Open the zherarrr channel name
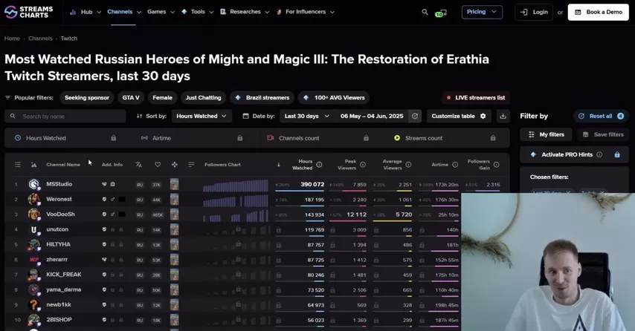 coord(57,260)
